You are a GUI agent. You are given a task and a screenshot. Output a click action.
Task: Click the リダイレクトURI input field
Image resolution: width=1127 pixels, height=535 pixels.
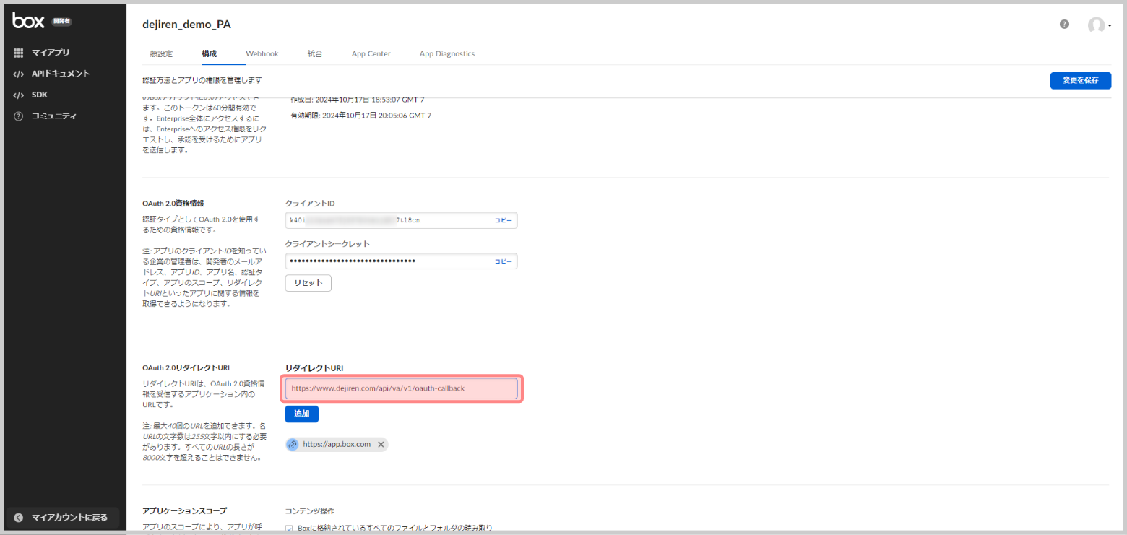[x=402, y=388]
